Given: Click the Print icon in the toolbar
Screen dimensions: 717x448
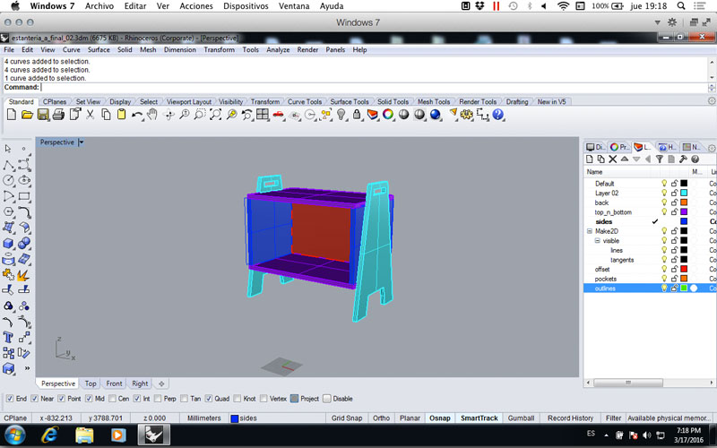Looking at the screenshot, I should tap(58, 115).
